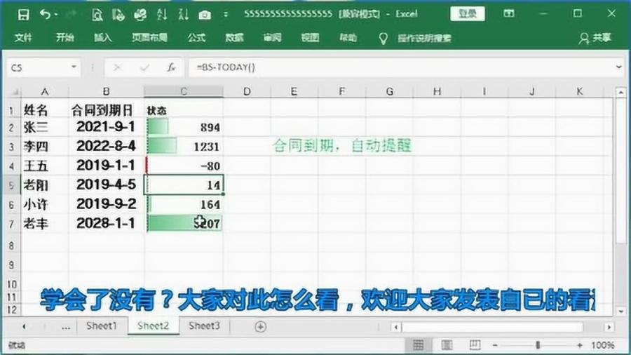Click the vertical scrollbar down arrow

(621, 311)
